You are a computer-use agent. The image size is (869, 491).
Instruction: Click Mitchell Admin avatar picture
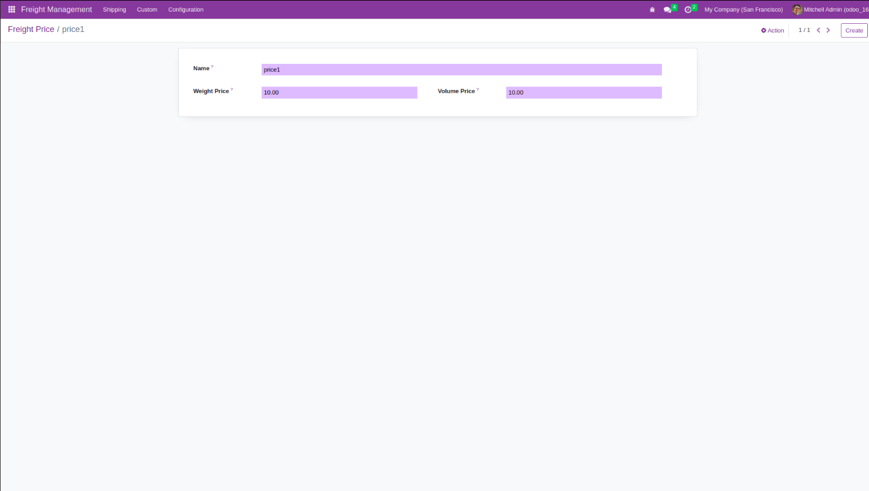797,9
